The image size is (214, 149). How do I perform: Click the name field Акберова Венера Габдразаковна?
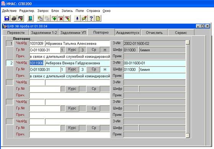(77, 63)
